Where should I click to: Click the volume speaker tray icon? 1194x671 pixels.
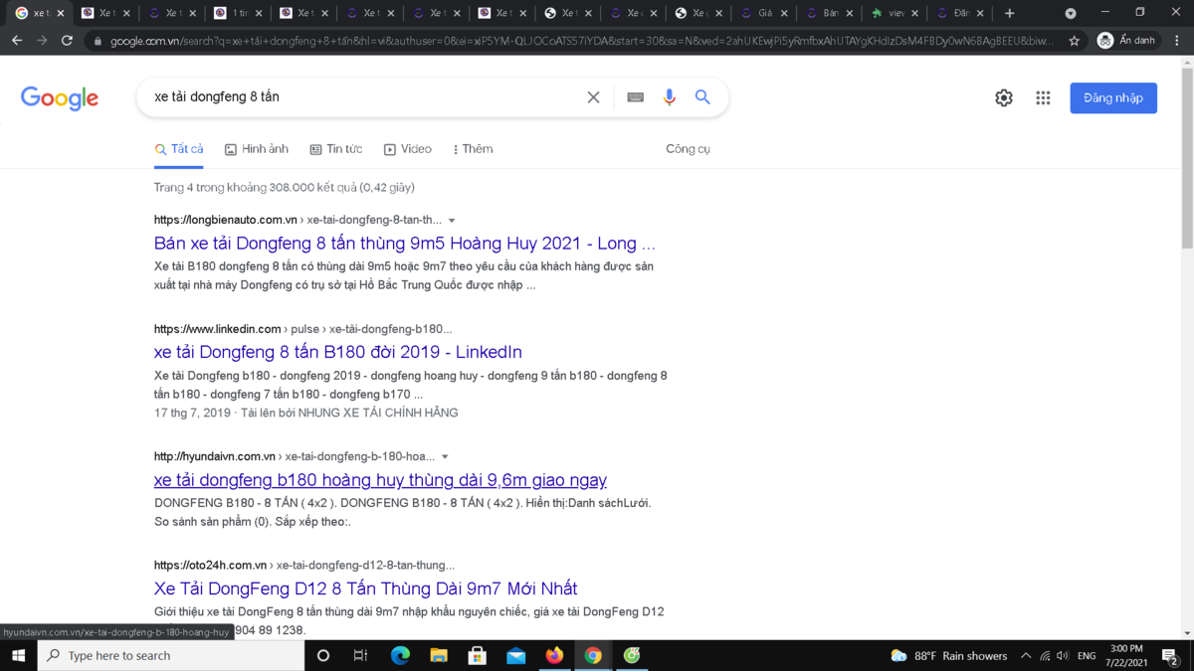point(1063,656)
